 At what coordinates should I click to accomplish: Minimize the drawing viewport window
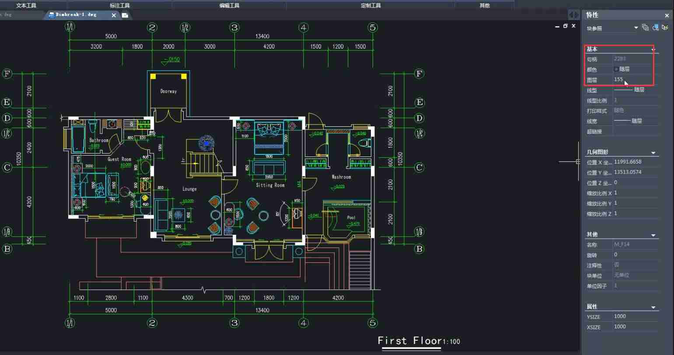[x=557, y=27]
